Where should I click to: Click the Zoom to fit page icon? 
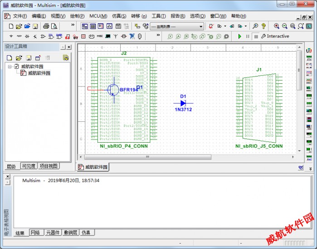point(301,26)
